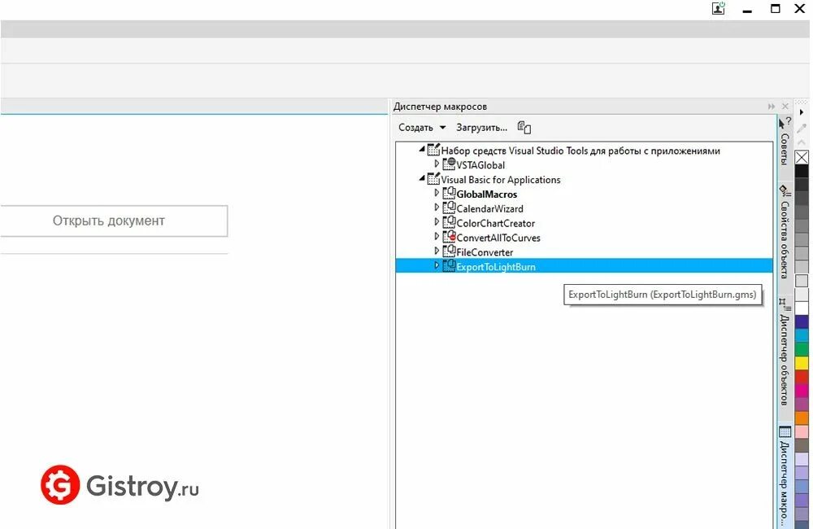
Task: Click the palette up-arrow icon
Action: pyautogui.click(x=802, y=142)
